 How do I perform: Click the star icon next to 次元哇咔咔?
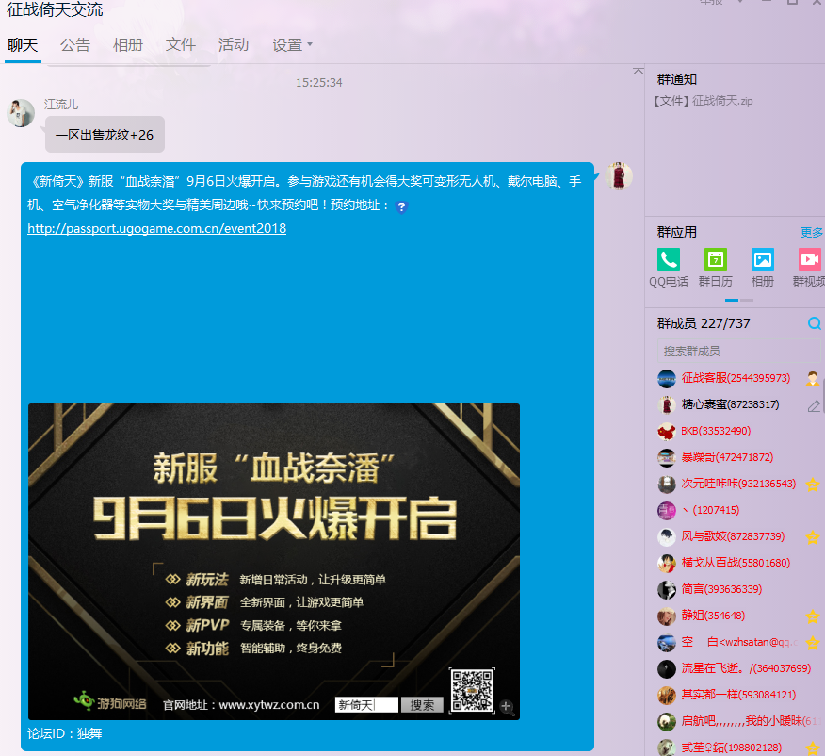tap(813, 485)
